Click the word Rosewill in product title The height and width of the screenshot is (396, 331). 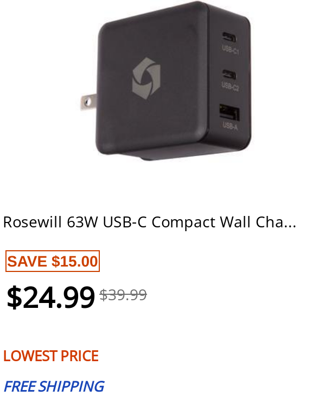[x=32, y=222]
